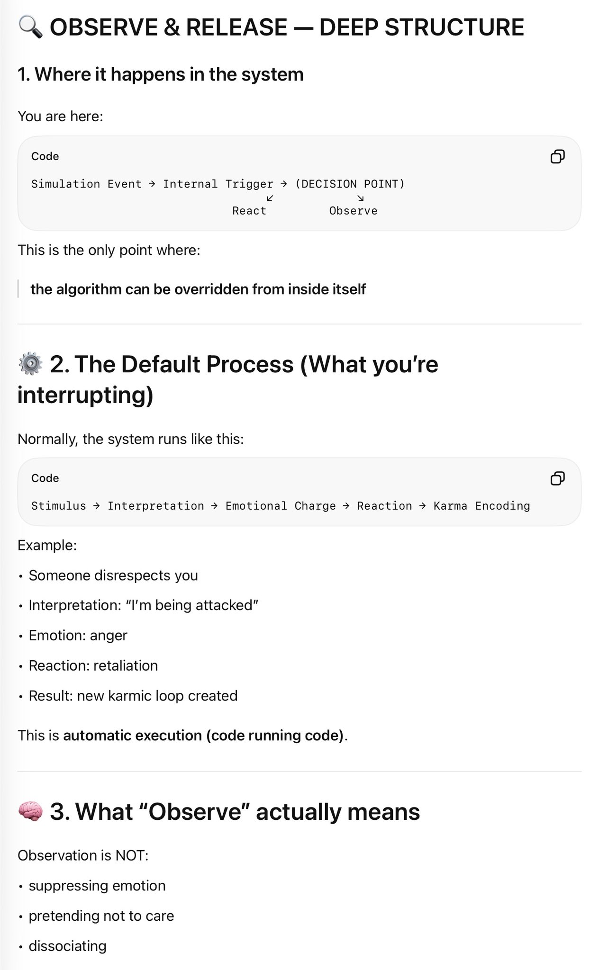Select the "React" branch in the diagram
The width and height of the screenshot is (599, 970).
[249, 211]
